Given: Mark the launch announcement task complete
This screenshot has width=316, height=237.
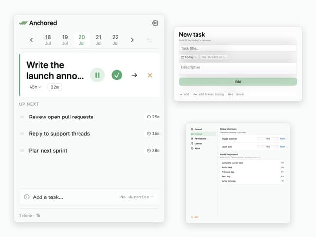Looking at the screenshot, I should click(x=117, y=75).
